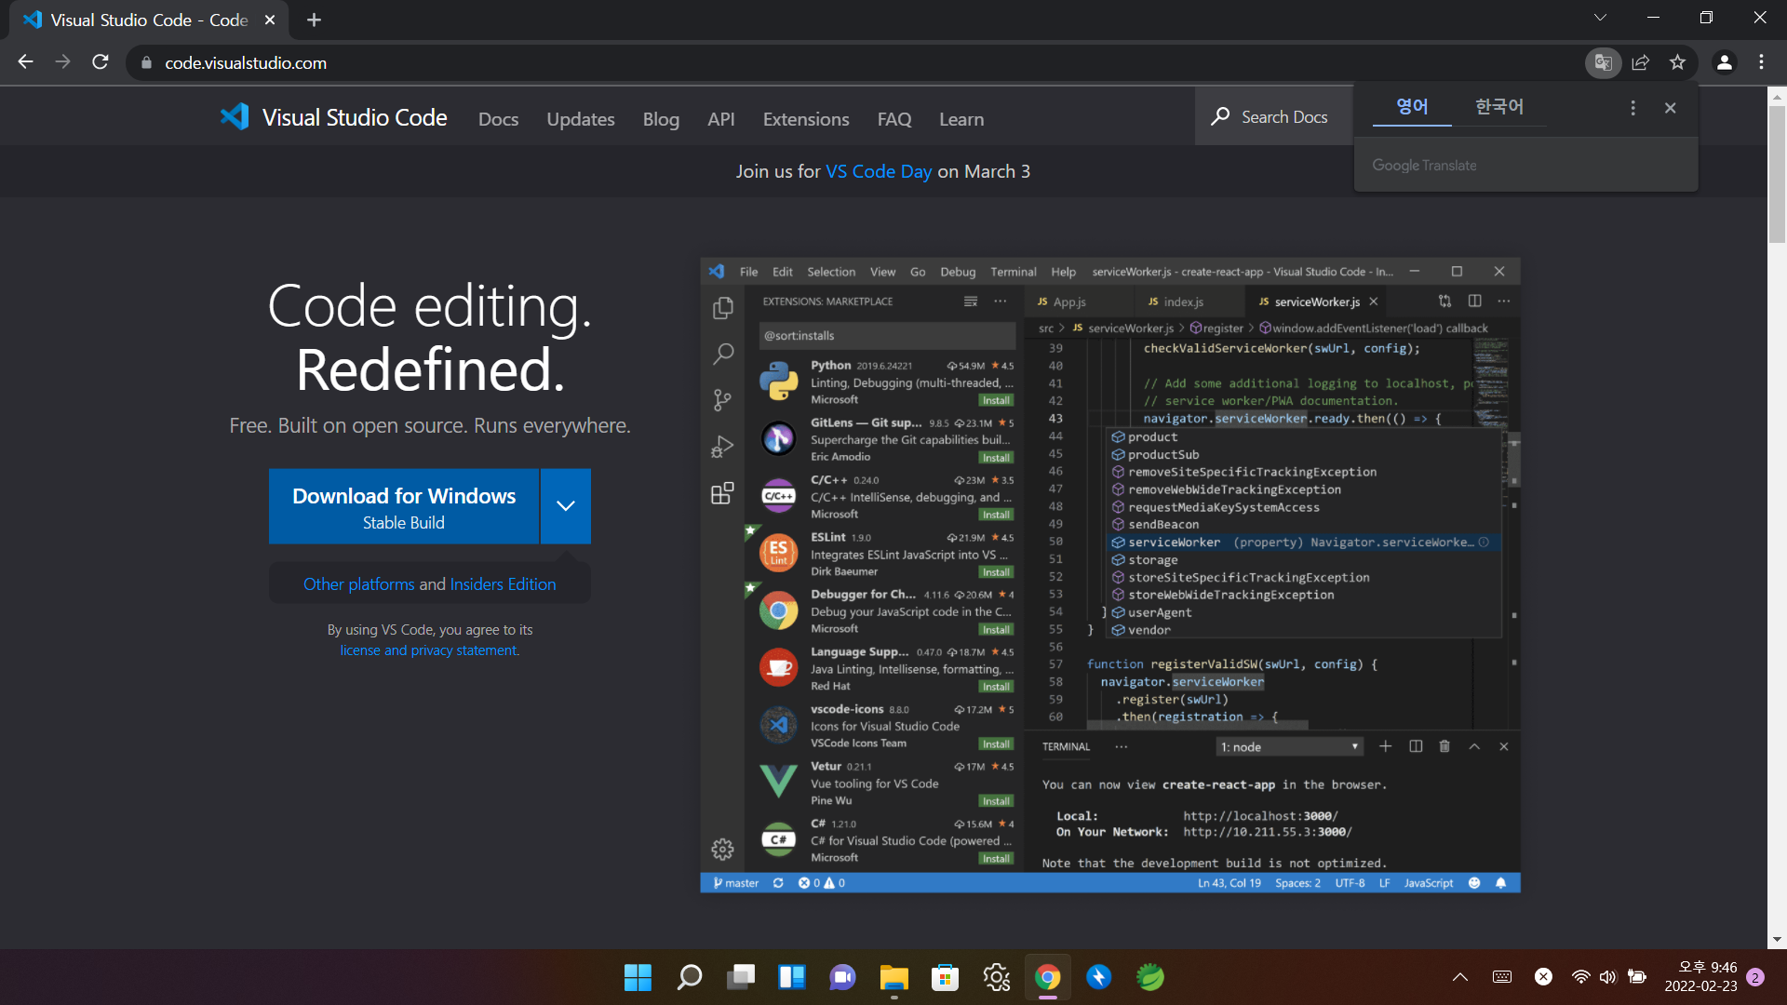Open the Extensions nav item
Screen dimensions: 1787x1005
805,119
